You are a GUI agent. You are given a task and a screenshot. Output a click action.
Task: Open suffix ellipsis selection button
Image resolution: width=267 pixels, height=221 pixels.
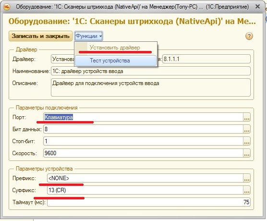(247, 190)
